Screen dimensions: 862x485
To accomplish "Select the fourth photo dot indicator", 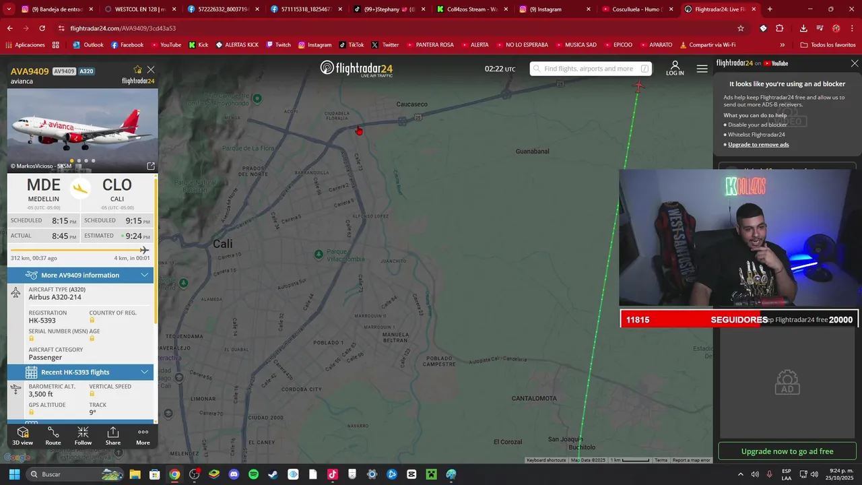I will pos(93,160).
